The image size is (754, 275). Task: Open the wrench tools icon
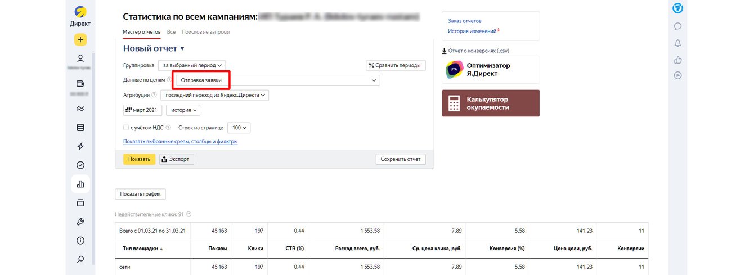(x=80, y=222)
